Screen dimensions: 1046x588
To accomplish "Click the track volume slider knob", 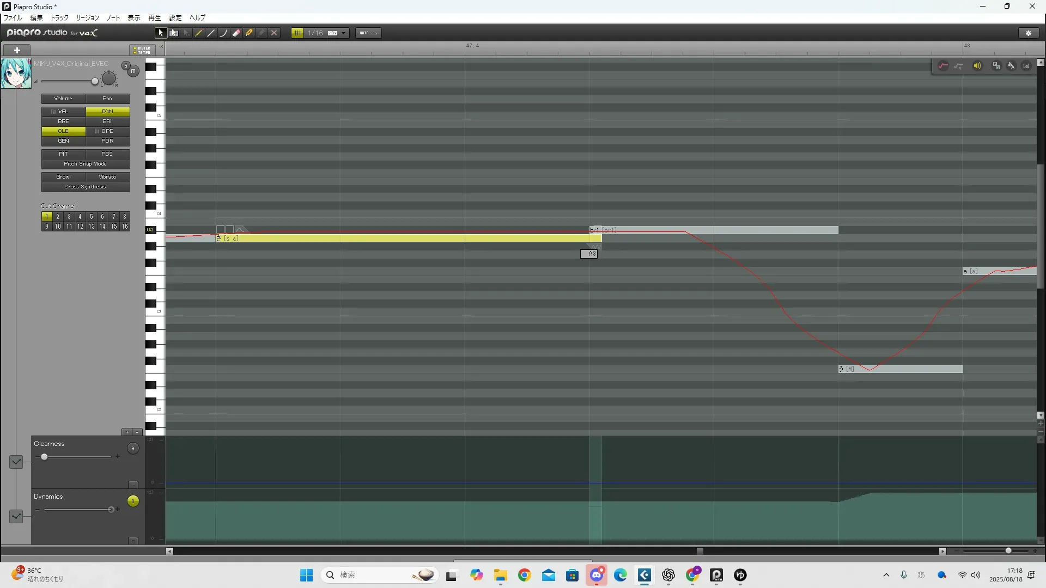I will [x=95, y=82].
